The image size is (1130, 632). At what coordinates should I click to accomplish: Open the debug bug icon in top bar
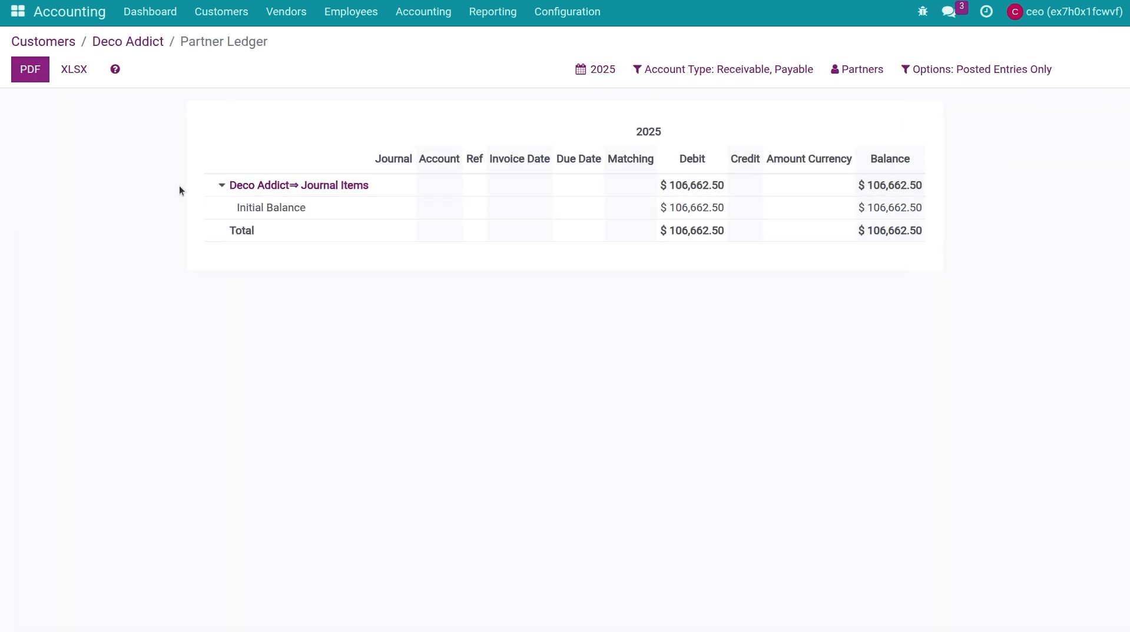coord(922,11)
